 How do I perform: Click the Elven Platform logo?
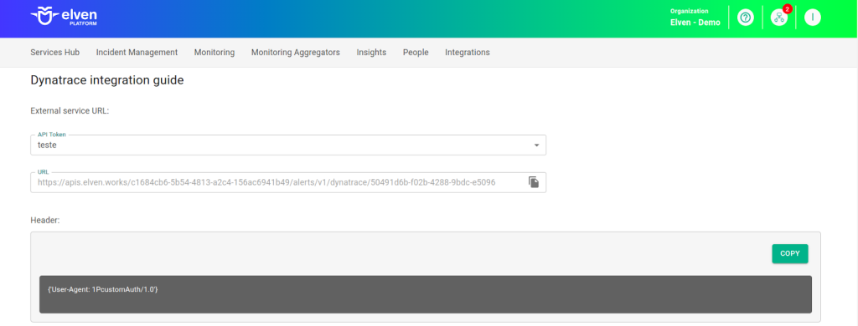[64, 17]
